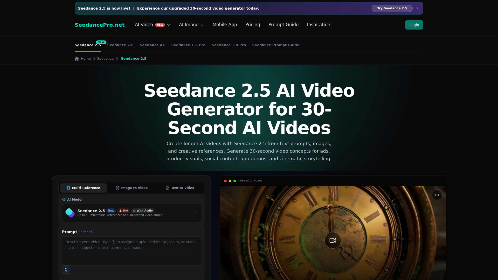Viewport: 498px width, 280px height.
Task: Open the SeedancePro.net homepage logo
Action: click(100, 25)
